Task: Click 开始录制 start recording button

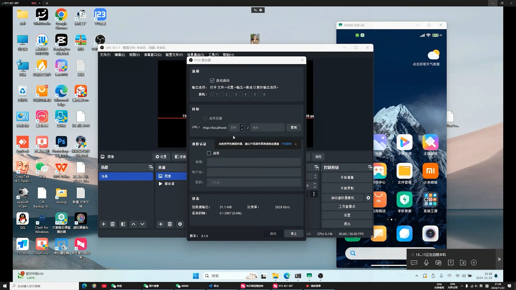Action: click(347, 188)
